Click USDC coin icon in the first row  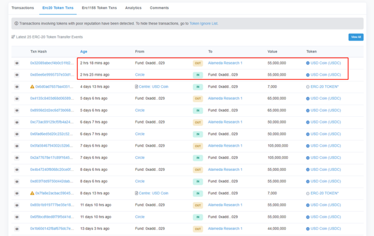308,63
